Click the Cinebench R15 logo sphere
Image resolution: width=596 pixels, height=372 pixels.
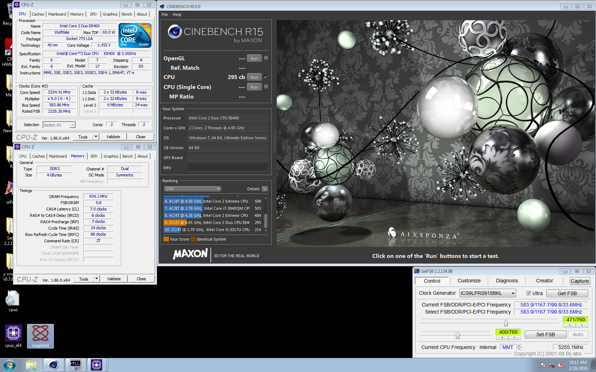click(x=175, y=32)
